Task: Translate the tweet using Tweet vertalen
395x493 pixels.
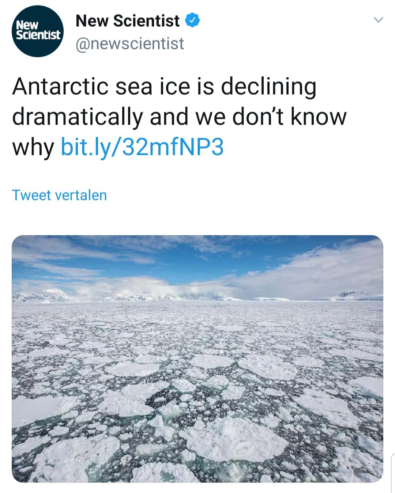Action: 59,195
